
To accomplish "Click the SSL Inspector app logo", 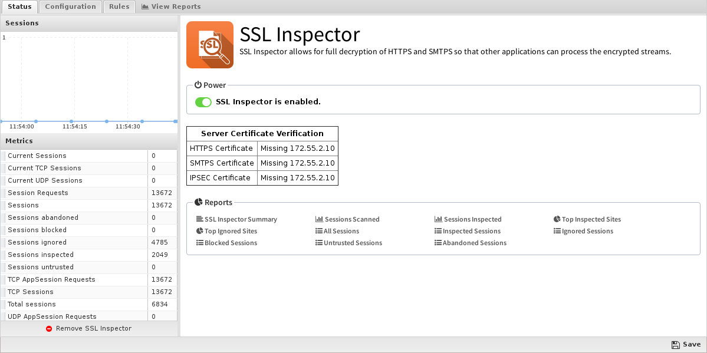I will [x=210, y=45].
